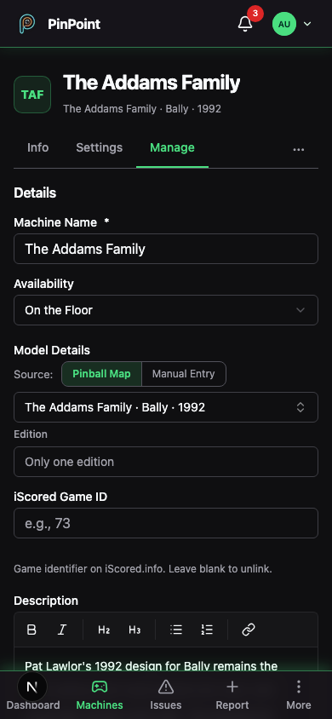Open the tab overflow ellipsis menu
Image resolution: width=332 pixels, height=719 pixels.
coord(299,149)
